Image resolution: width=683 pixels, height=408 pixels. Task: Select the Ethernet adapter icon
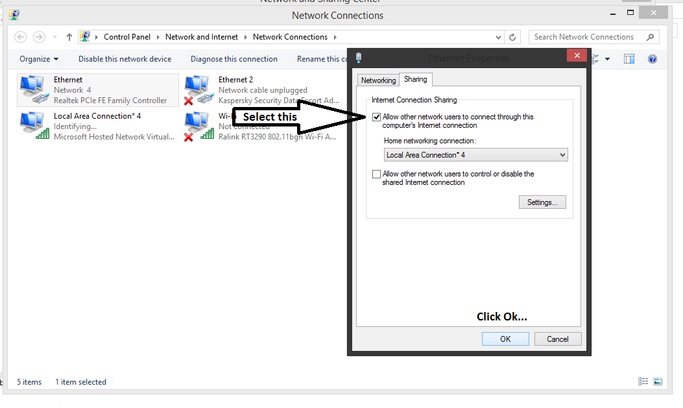tap(34, 90)
